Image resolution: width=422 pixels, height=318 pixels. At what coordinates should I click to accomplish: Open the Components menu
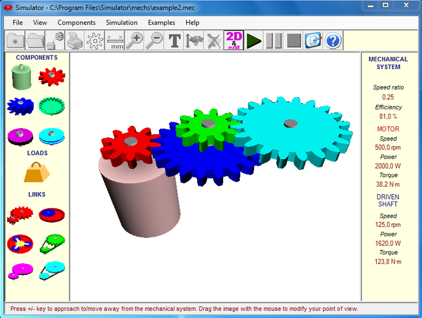point(77,23)
